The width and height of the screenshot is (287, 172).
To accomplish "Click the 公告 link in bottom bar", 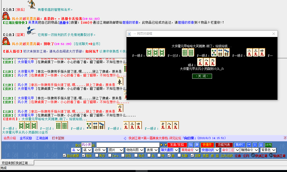I will pos(238,156).
